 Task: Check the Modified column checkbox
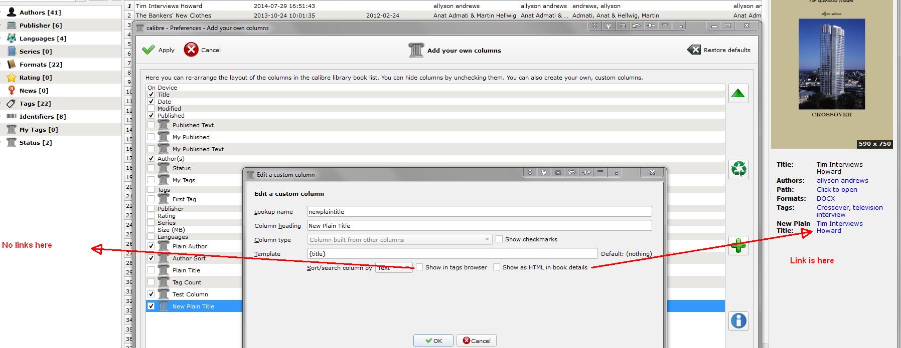[151, 108]
